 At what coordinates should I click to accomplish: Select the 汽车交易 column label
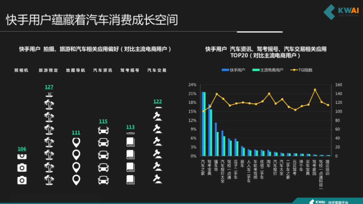pyautogui.click(x=157, y=70)
